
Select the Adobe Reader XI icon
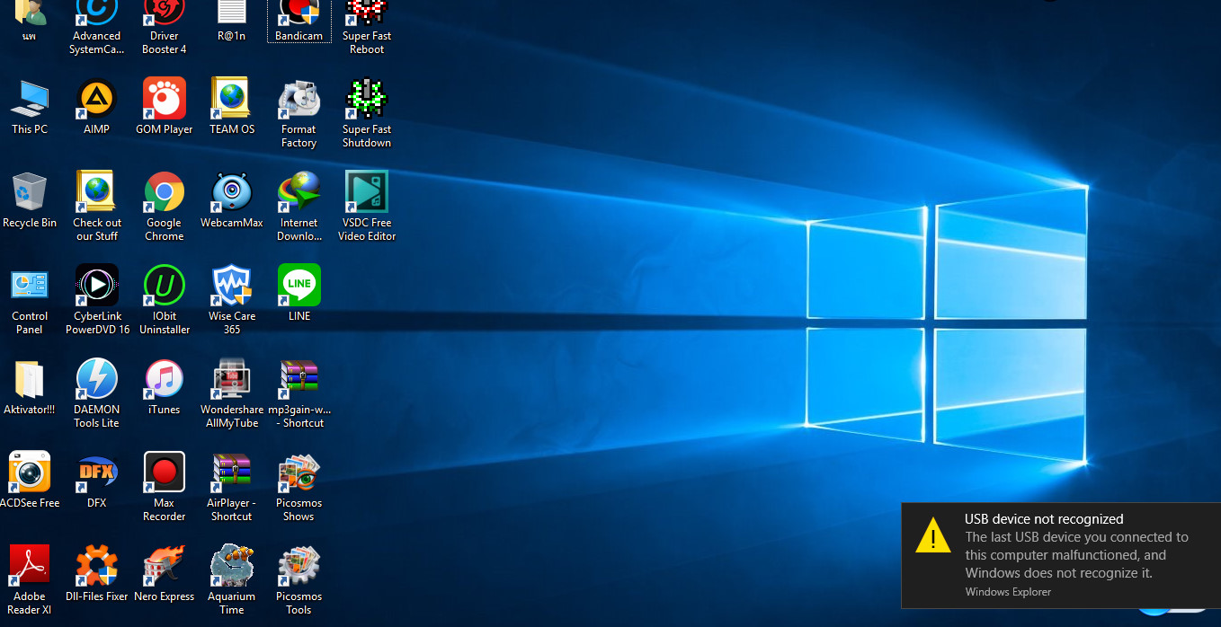30,566
